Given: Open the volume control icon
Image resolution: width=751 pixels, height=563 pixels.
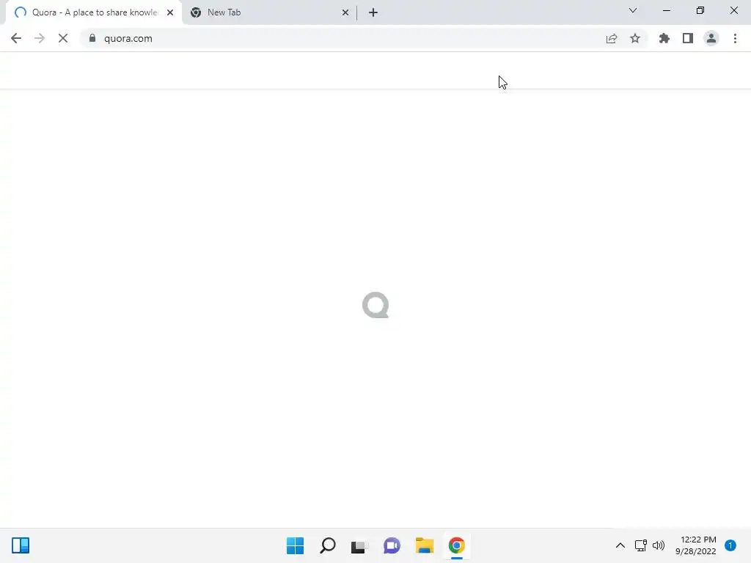Looking at the screenshot, I should (659, 545).
